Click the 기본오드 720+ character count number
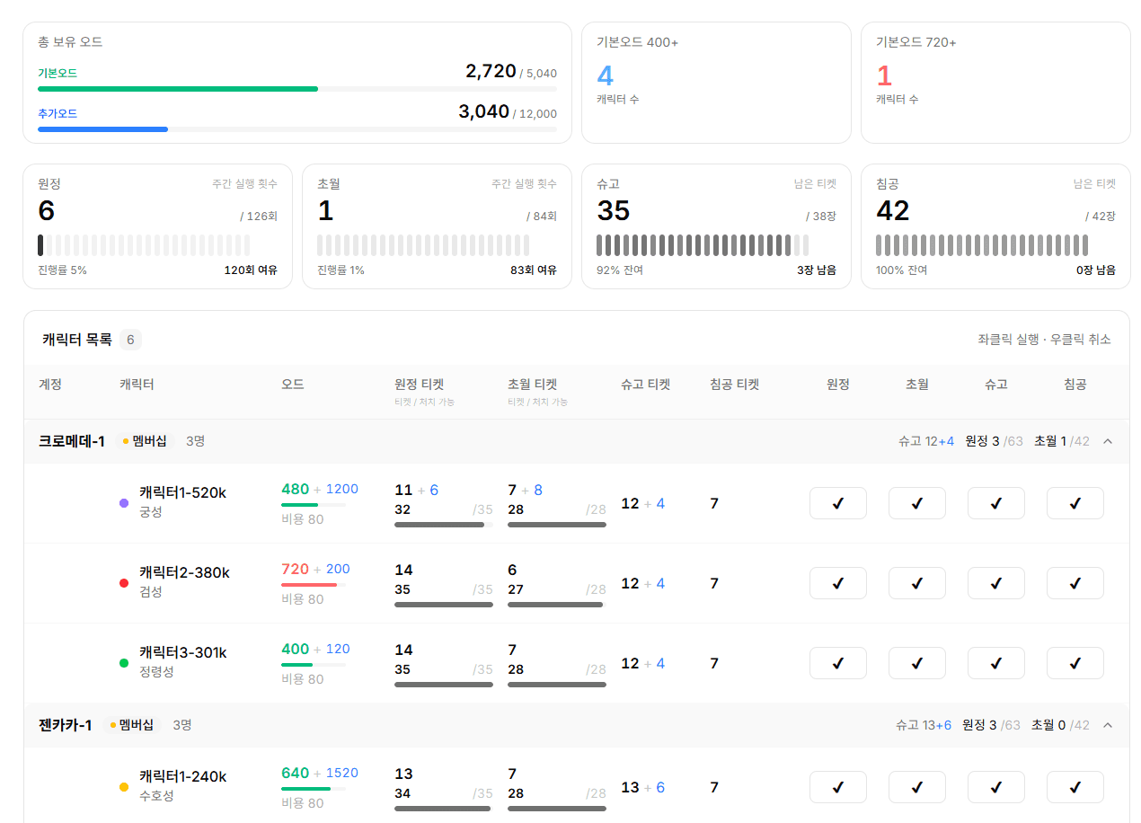Viewport: 1141px width, 823px height. (884, 76)
